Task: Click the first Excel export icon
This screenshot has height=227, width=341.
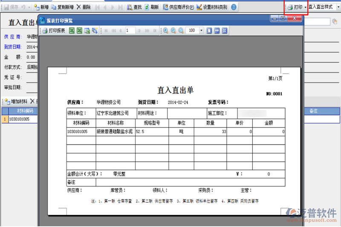Action: pos(72,31)
